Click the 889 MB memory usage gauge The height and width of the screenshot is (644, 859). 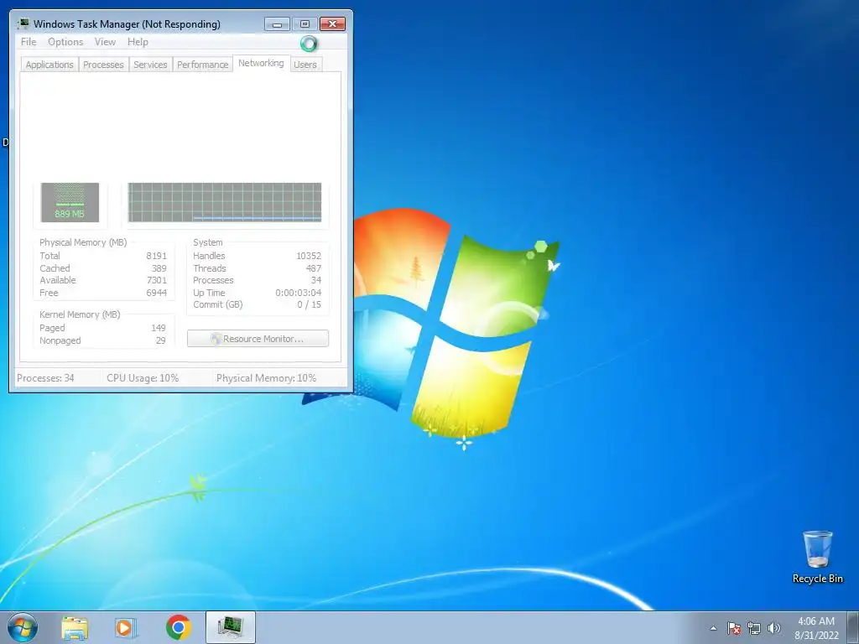[70, 202]
